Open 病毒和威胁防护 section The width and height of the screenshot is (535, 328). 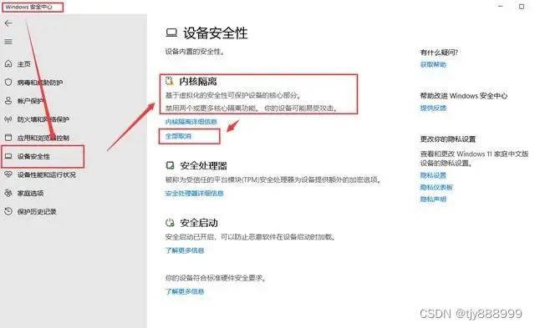(x=40, y=83)
